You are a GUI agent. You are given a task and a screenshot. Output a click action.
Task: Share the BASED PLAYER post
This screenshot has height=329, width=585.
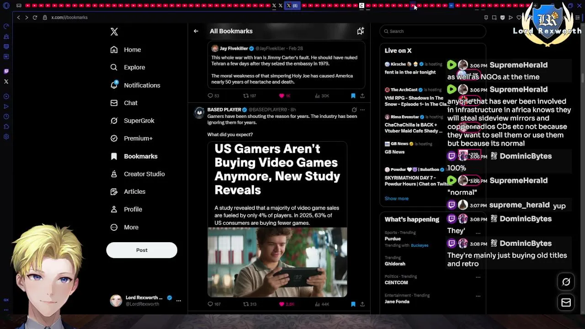coord(362,304)
